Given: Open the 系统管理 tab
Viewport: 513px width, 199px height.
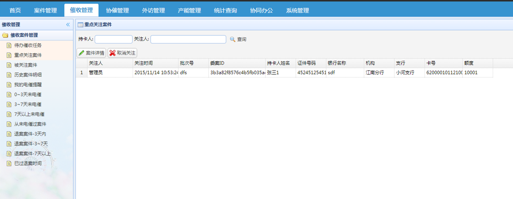Looking at the screenshot, I should (297, 11).
